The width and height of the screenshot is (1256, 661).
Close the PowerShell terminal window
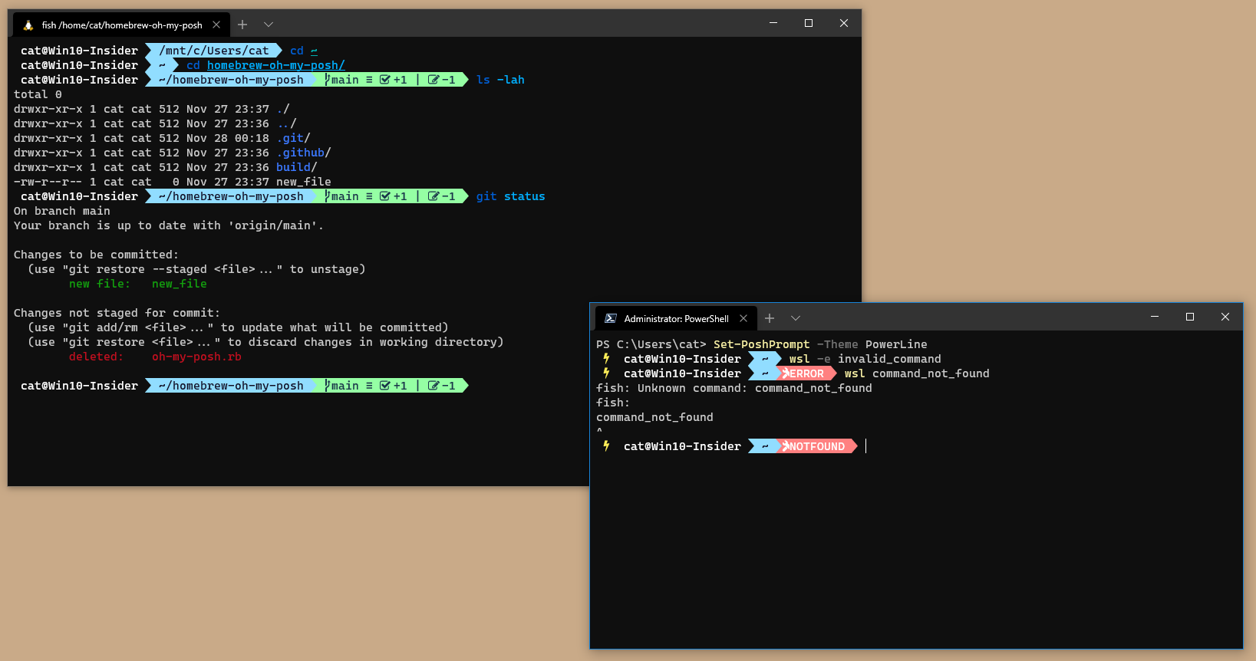pos(1225,317)
